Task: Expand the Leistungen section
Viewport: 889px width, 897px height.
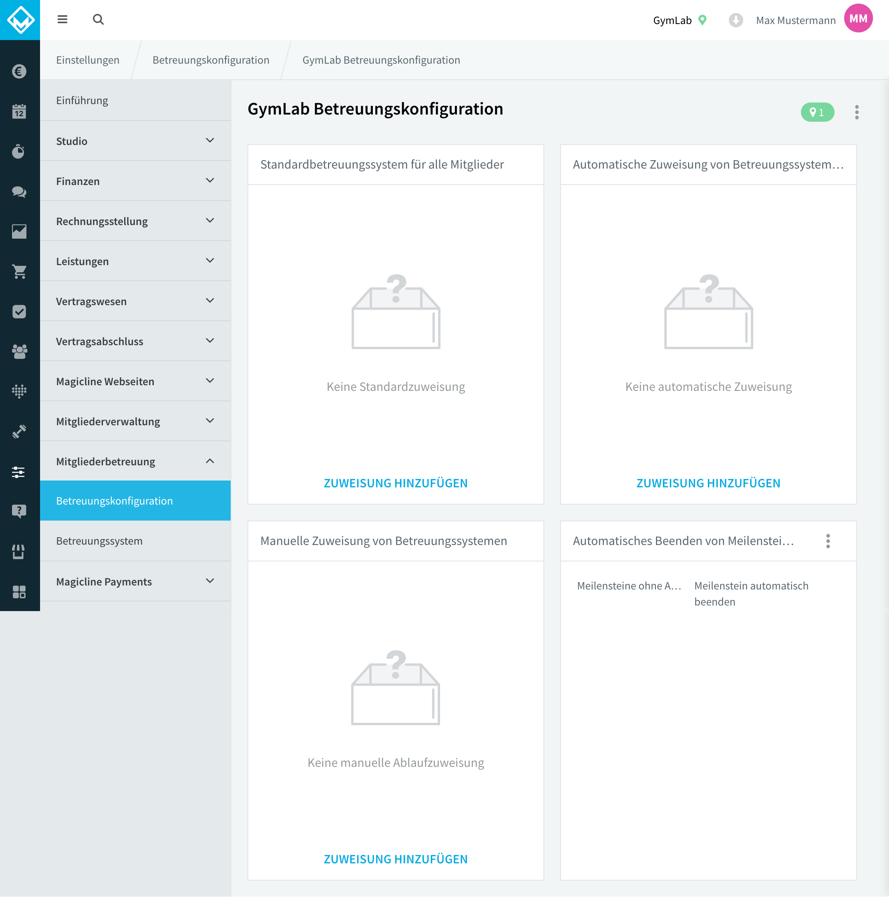Action: 135,261
